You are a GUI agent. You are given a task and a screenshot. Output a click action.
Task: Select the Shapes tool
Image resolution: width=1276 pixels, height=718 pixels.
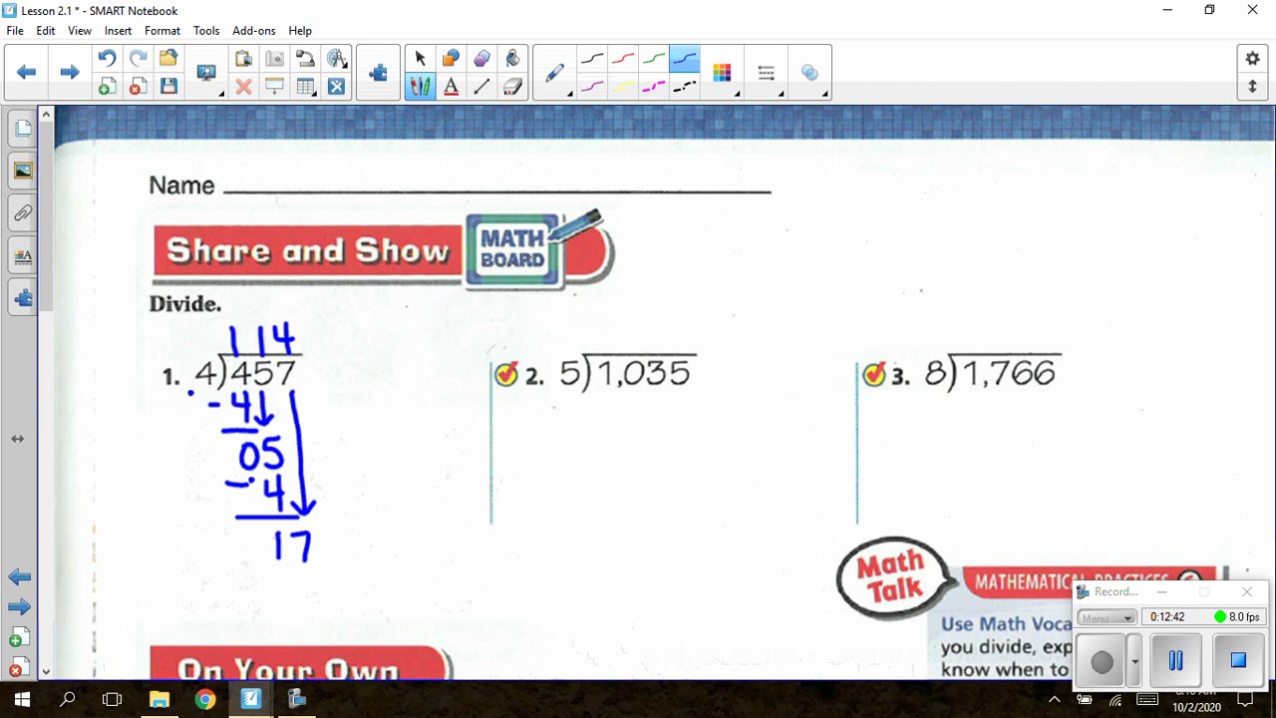click(x=451, y=59)
